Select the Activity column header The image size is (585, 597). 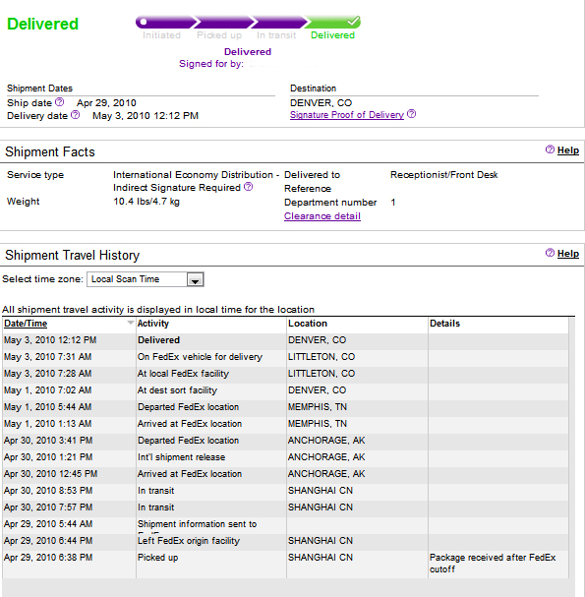[x=153, y=324]
